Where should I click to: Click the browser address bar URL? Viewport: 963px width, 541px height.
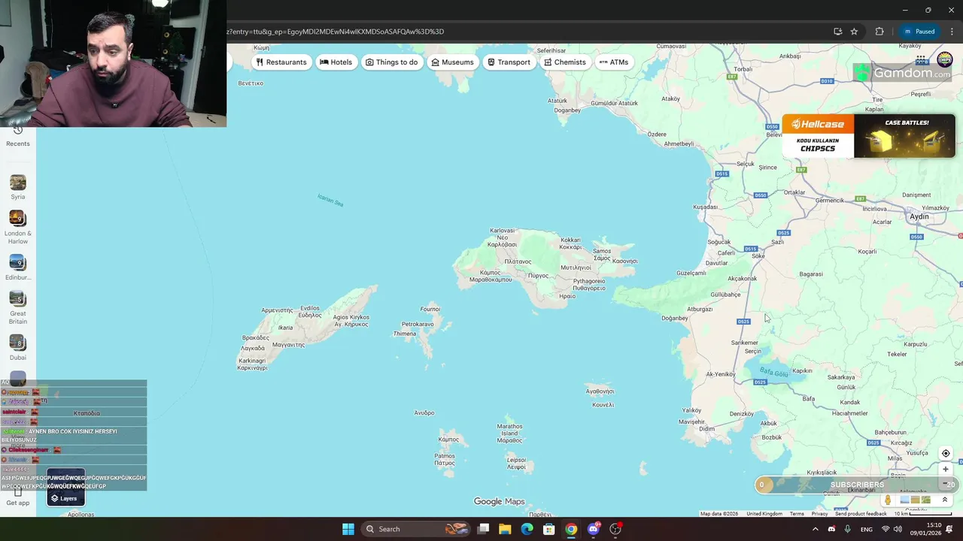click(336, 32)
